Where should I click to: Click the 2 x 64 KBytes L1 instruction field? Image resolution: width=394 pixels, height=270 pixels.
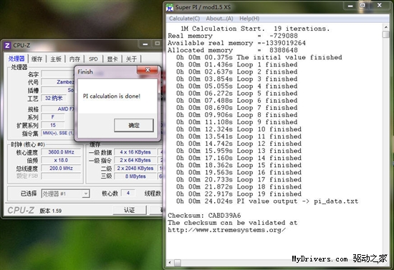point(135,160)
